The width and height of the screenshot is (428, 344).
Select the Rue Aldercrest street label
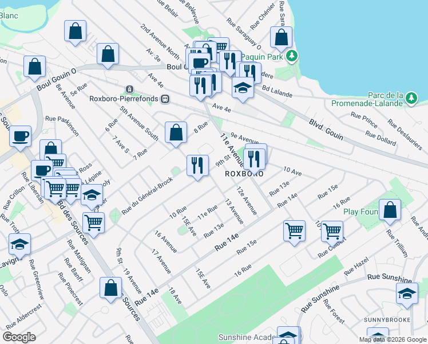tap(24, 316)
